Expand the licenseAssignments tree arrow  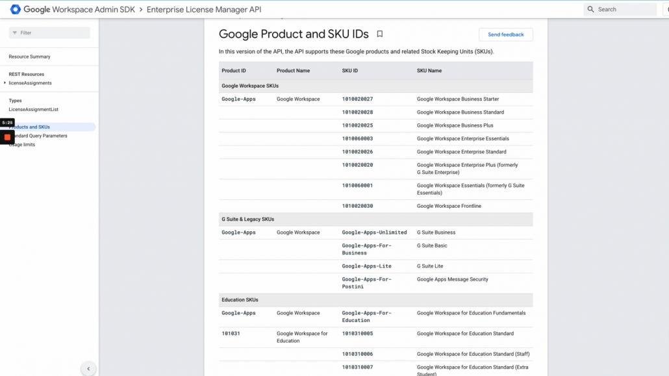point(5,82)
